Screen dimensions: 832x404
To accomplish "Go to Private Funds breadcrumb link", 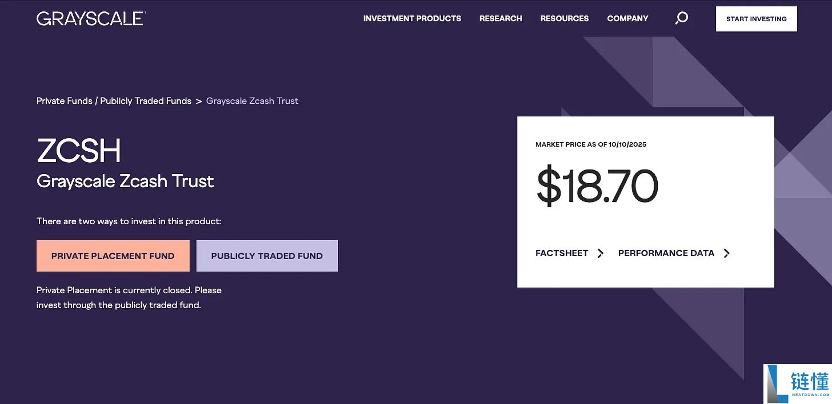I will point(64,101).
